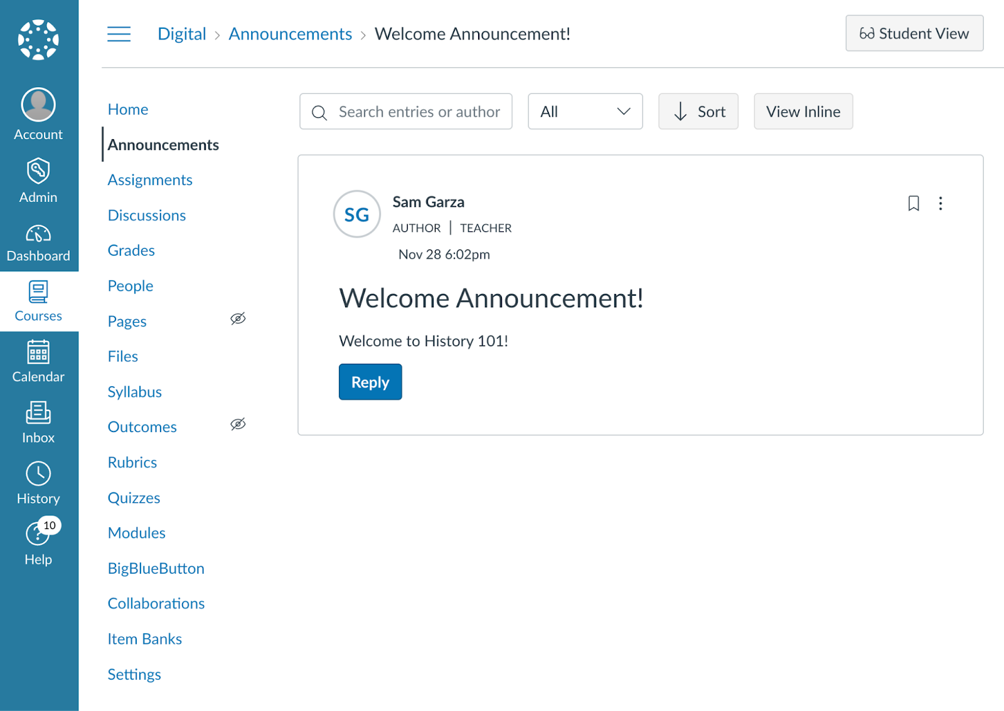Switch to the Assignments section
This screenshot has width=1004, height=711.
[150, 180]
